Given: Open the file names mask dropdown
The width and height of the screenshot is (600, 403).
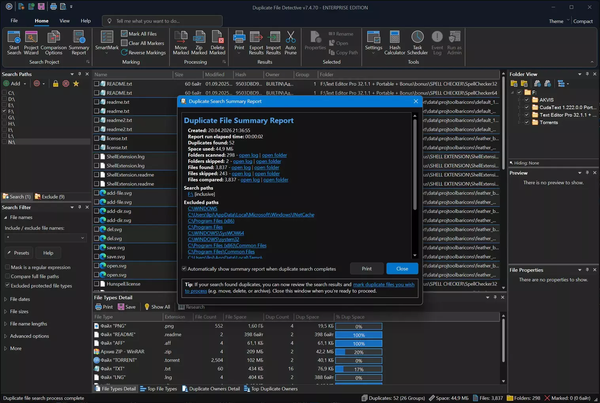Looking at the screenshot, I should [82, 238].
